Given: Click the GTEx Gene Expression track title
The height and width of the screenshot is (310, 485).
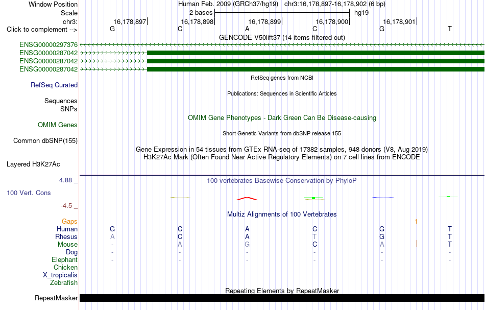Looking at the screenshot, I should [282, 150].
